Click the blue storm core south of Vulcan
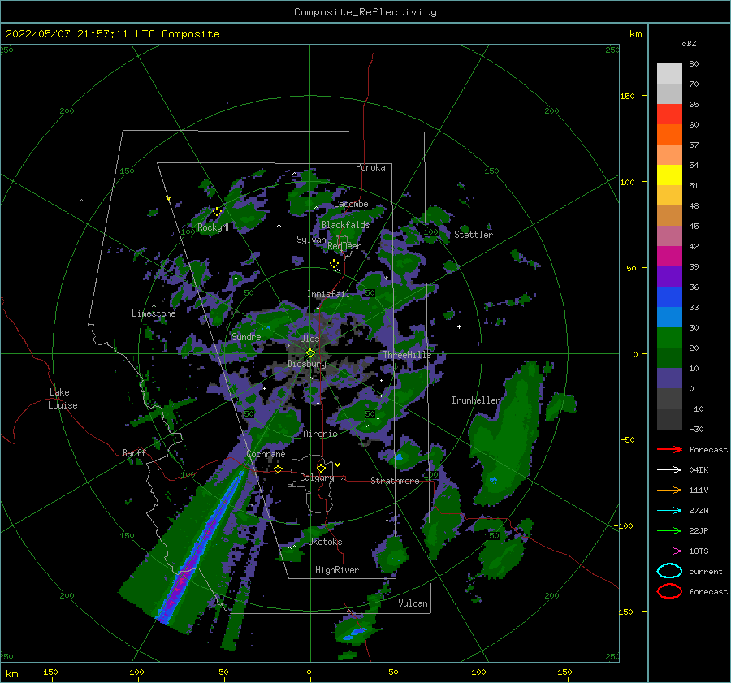Viewport: 731px width, 683px height. (x=354, y=633)
